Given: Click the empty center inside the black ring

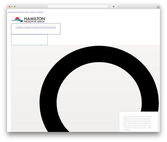Looking at the screenshot, I should point(99,96).
